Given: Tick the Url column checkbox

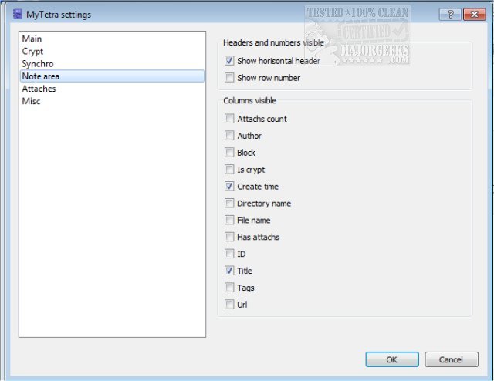Looking at the screenshot, I should point(229,304).
